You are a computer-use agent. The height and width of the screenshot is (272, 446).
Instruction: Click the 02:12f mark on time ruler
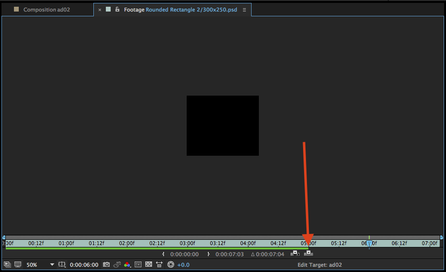point(157,243)
